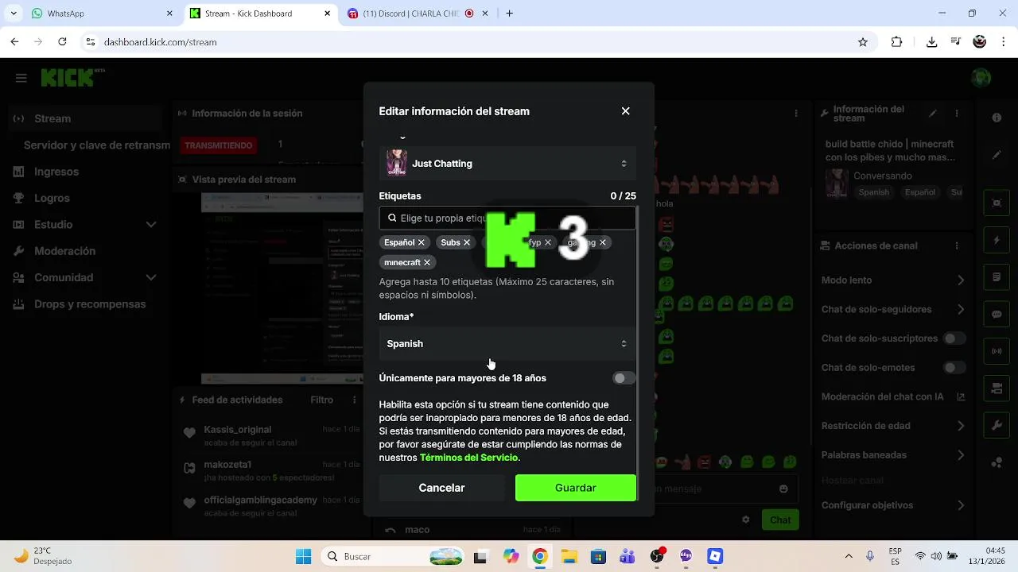Remove the minecraft tag chip
The height and width of the screenshot is (572, 1018).
coord(427,262)
